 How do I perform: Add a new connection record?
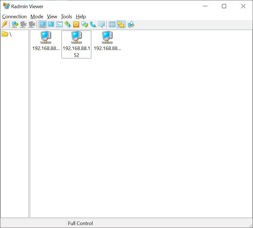15,24
